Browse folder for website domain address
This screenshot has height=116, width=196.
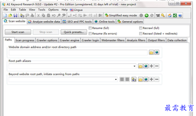[151, 52]
